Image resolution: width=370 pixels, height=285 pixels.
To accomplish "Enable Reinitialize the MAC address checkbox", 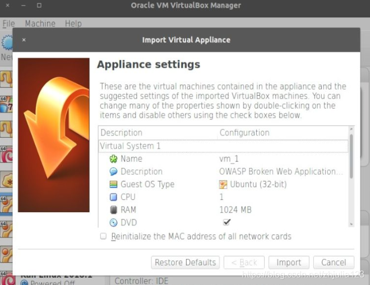I will (103, 236).
